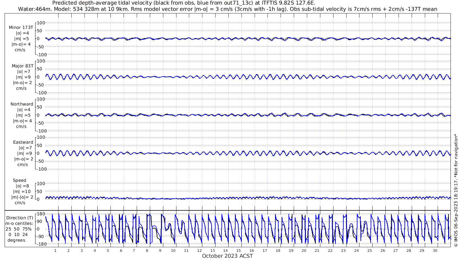460x263 pixels.
Task: Click '|m| =5' under Minor 173T
Action: point(23,39)
